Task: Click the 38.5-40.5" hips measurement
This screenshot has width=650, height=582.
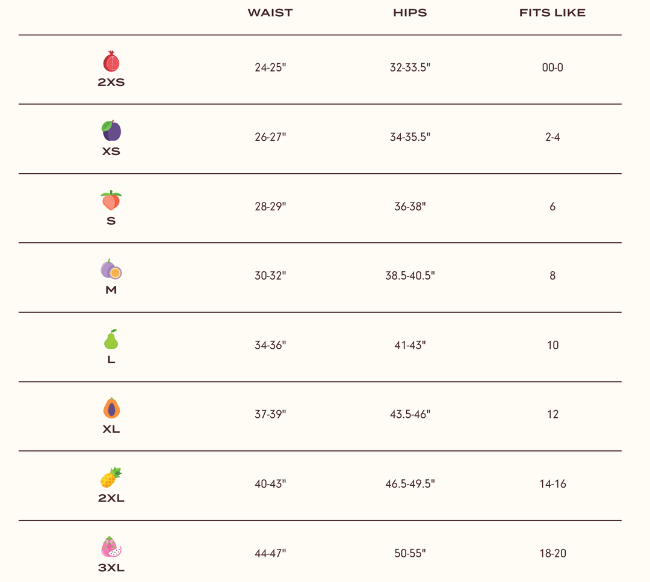Action: click(x=410, y=275)
